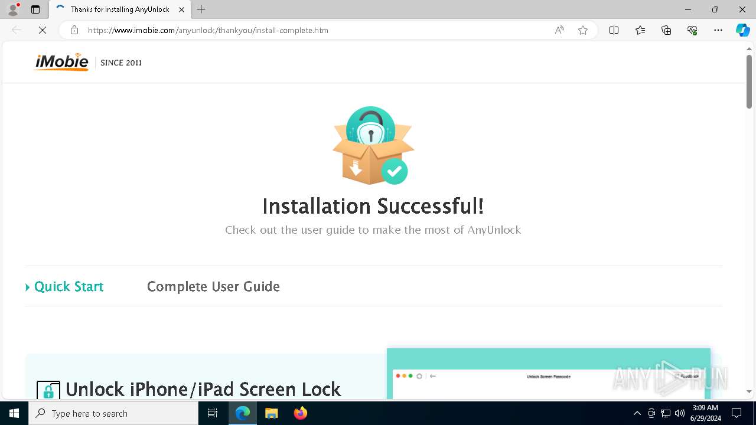Stop loading the page
This screenshot has height=425, width=756.
pyautogui.click(x=43, y=30)
